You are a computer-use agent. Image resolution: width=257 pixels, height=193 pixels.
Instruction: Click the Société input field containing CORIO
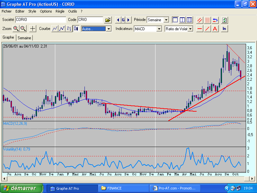[x=41, y=20]
